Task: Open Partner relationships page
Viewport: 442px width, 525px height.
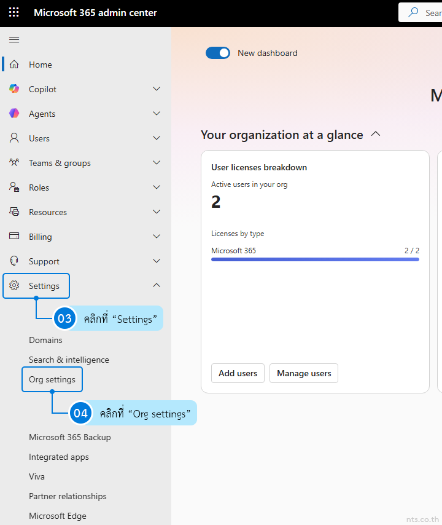Action: 68,496
